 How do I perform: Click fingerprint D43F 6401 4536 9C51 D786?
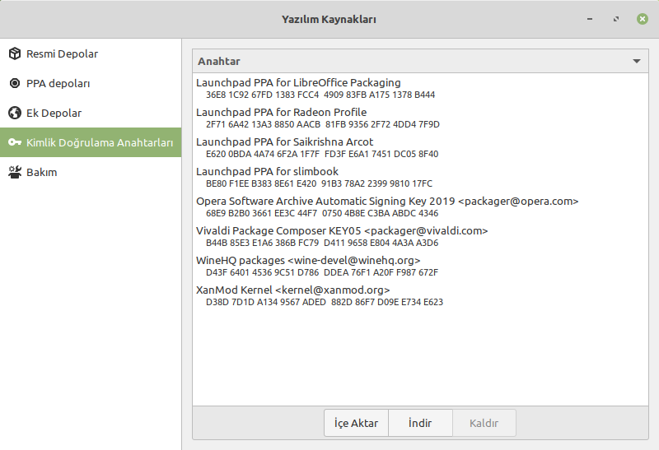point(262,272)
